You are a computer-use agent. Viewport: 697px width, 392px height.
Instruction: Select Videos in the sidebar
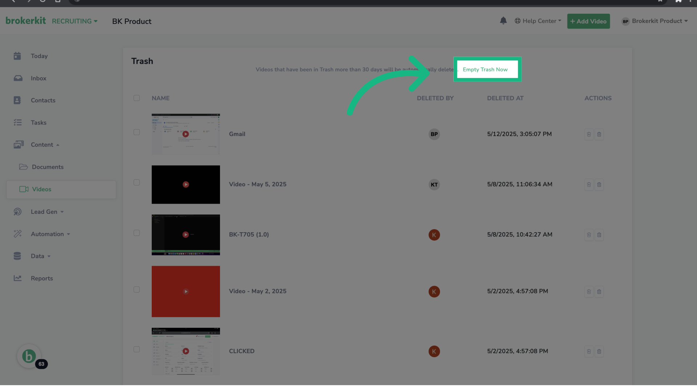click(61, 189)
